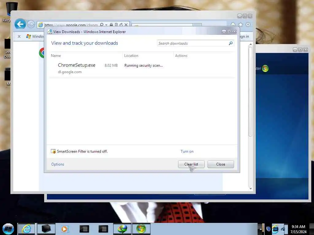Click the second black document taskbar icon
The width and height of the screenshot is (314, 235).
coord(103,229)
